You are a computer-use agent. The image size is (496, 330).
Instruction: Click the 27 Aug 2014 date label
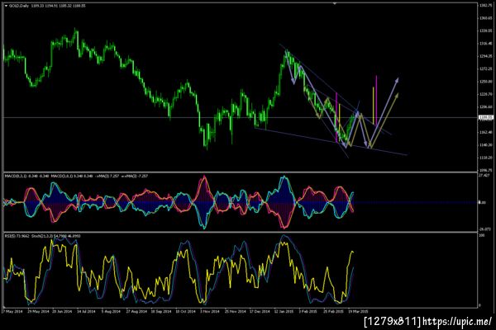[136, 311]
